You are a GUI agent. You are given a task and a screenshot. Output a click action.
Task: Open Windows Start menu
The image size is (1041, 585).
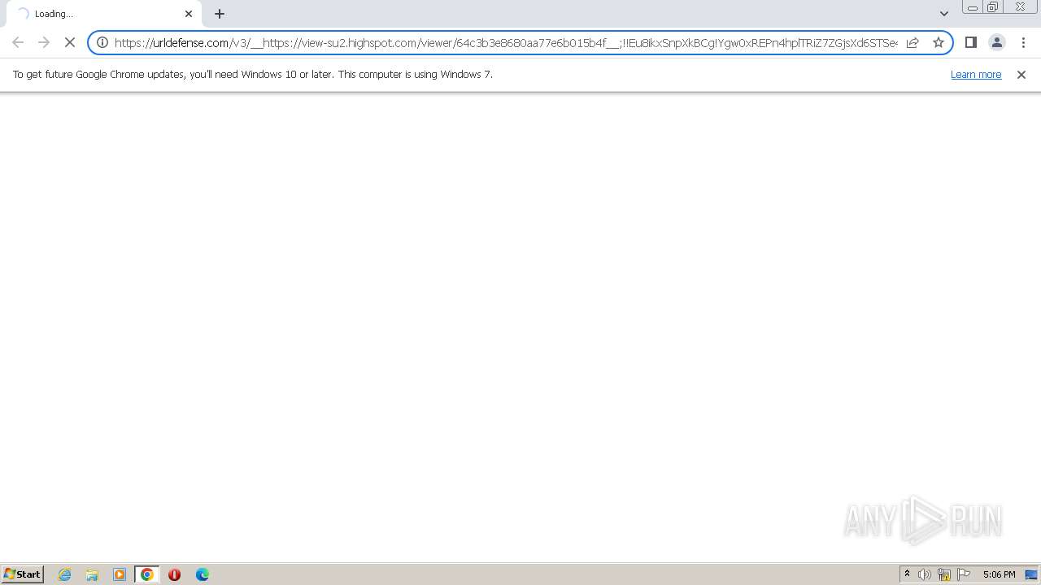pyautogui.click(x=23, y=574)
